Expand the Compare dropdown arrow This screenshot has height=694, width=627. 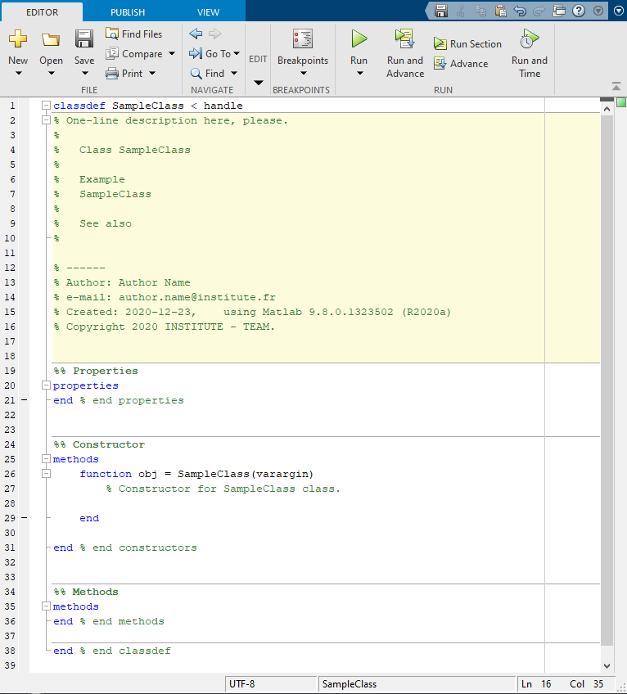pyautogui.click(x=172, y=53)
